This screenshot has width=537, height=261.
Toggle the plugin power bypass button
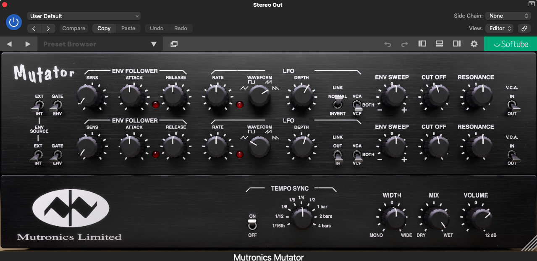(x=14, y=22)
